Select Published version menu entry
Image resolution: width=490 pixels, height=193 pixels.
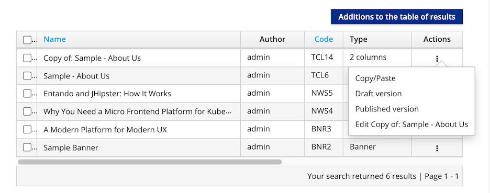387,109
